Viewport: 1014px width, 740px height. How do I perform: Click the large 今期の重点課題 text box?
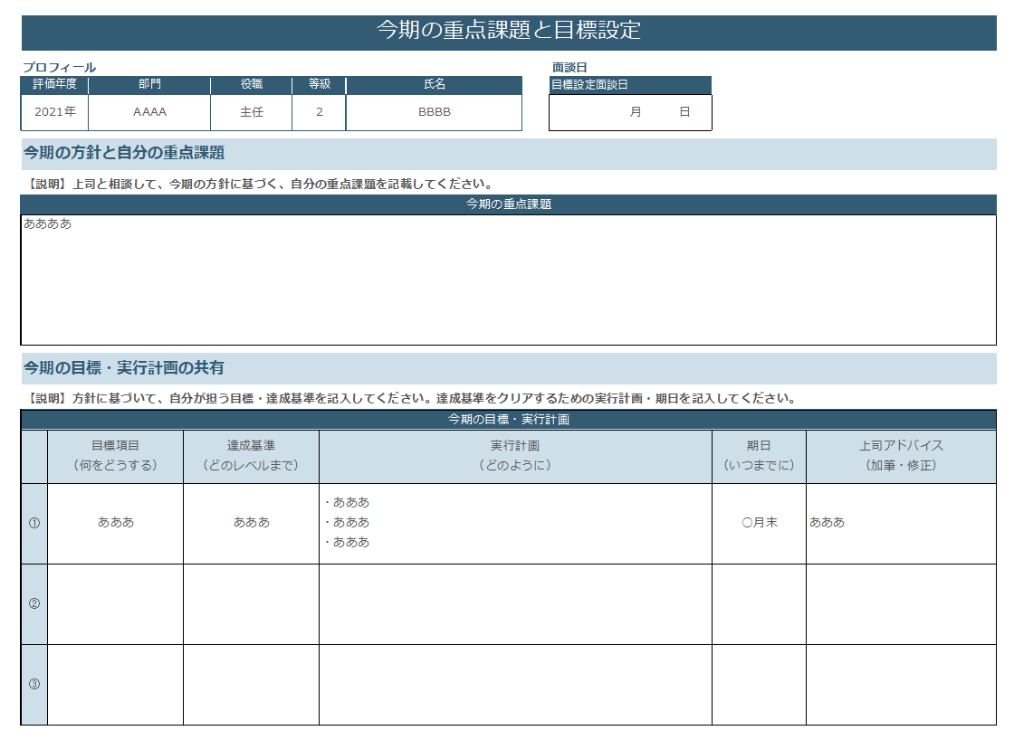[508, 280]
